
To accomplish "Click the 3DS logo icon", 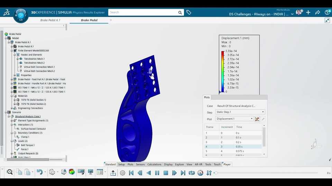I will pyautogui.click(x=6, y=12).
